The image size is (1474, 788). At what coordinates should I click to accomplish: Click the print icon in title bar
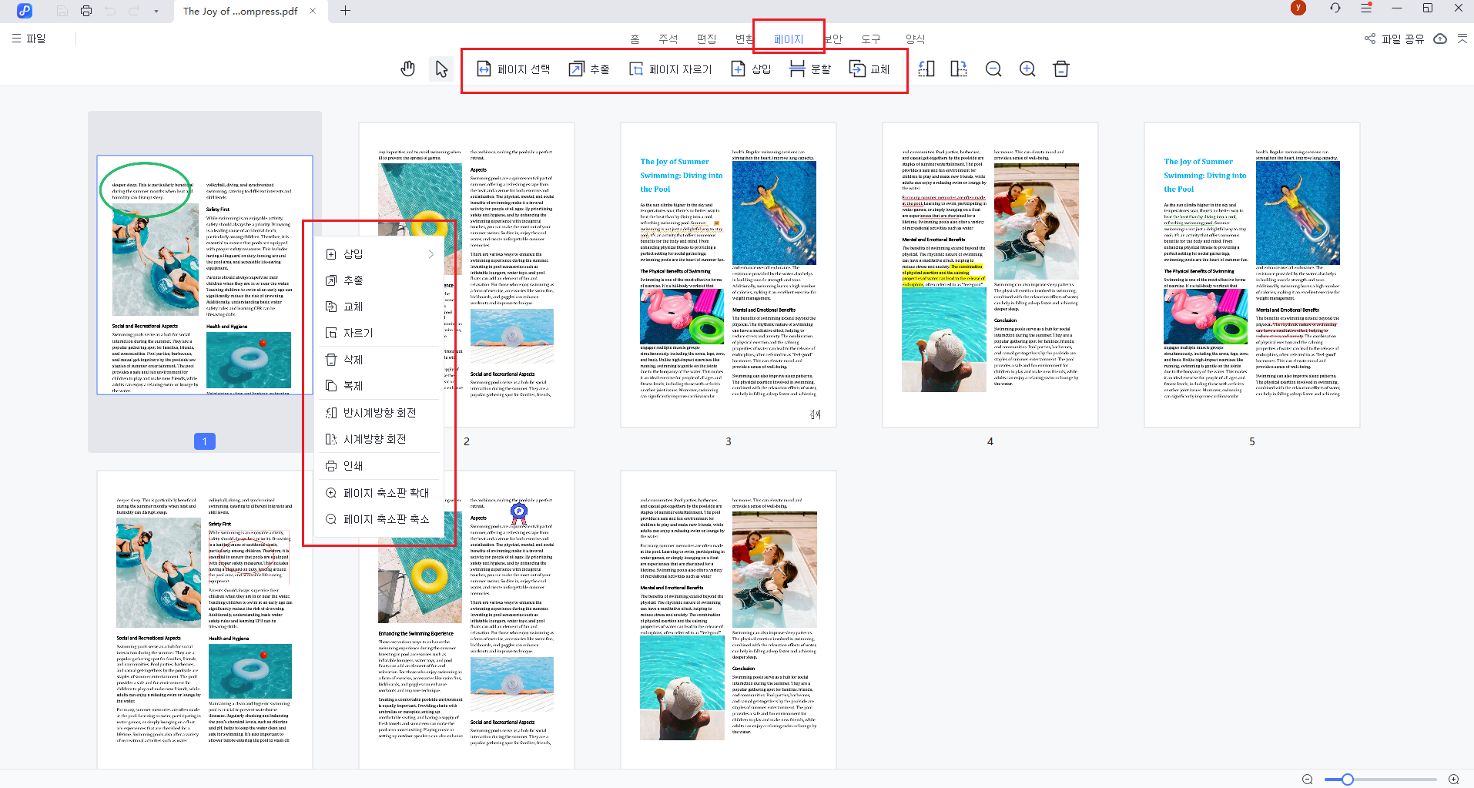point(86,11)
